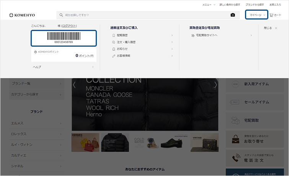
Task: Open the ロレックス brand
Action: (x=19, y=134)
